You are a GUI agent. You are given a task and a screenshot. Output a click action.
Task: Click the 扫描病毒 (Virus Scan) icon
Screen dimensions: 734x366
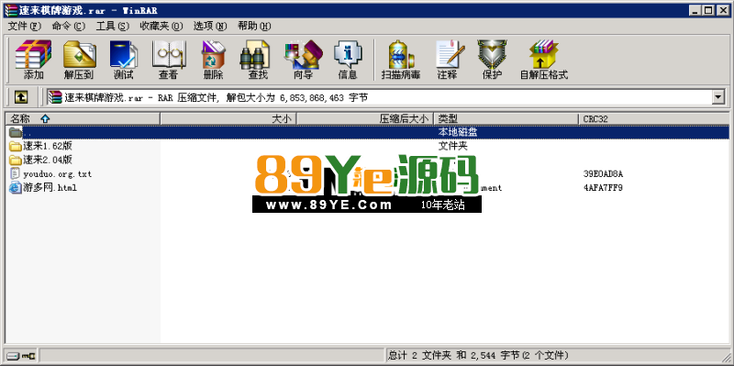click(x=401, y=60)
